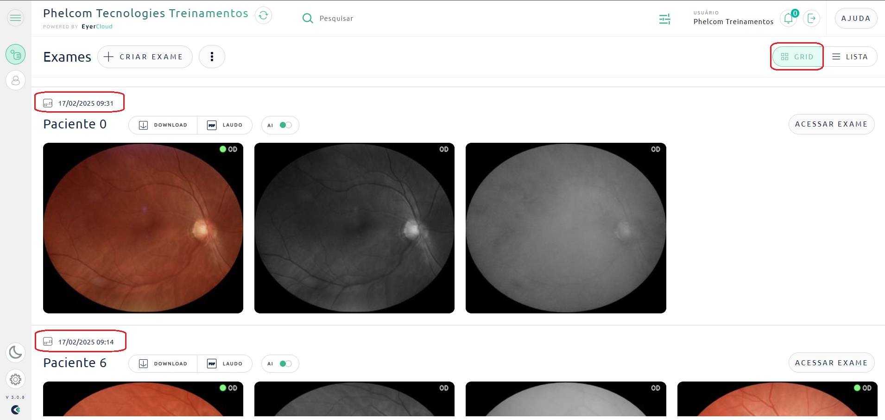Open the AJUDA help button
This screenshot has height=420, width=885.
tap(856, 19)
